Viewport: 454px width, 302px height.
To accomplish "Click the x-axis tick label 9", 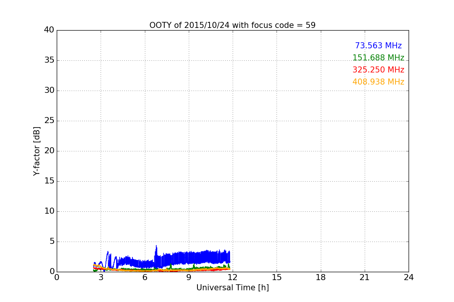I will pos(189,277).
